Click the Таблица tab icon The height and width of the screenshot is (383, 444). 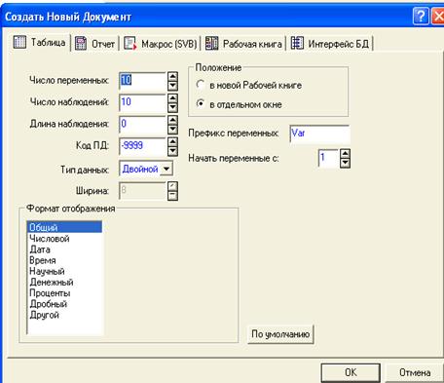19,42
